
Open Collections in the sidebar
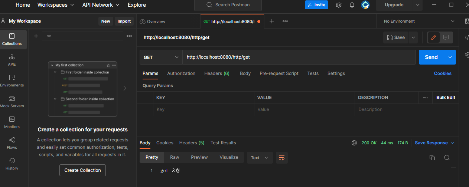[12, 40]
